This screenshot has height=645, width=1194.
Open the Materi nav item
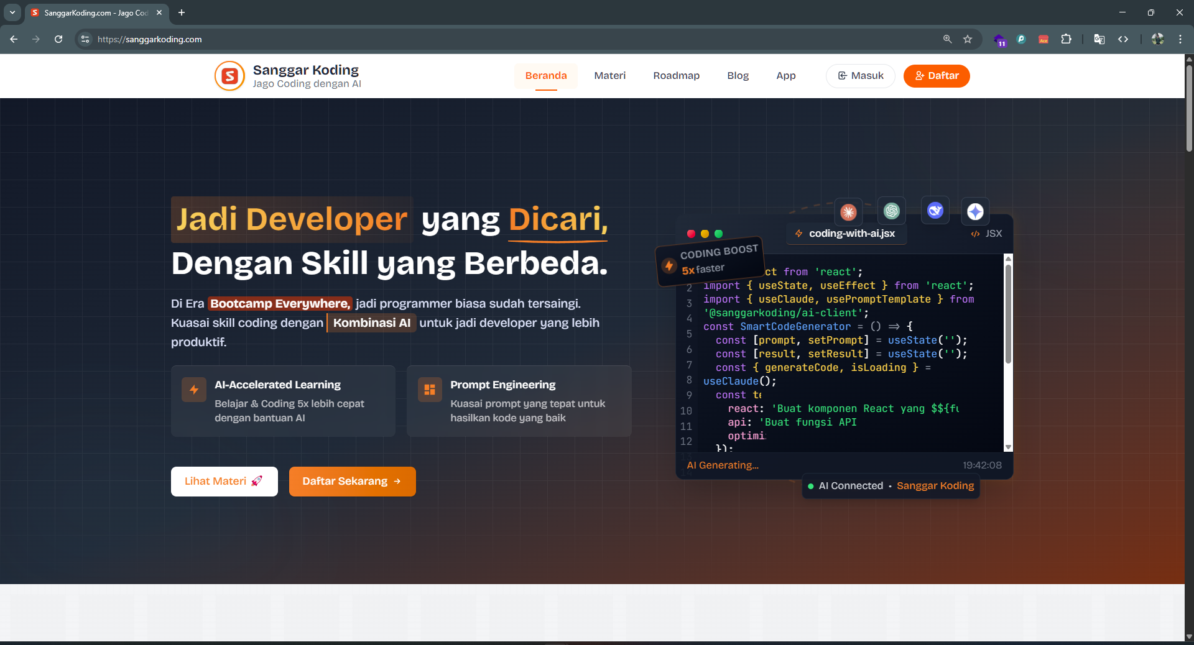(x=610, y=76)
